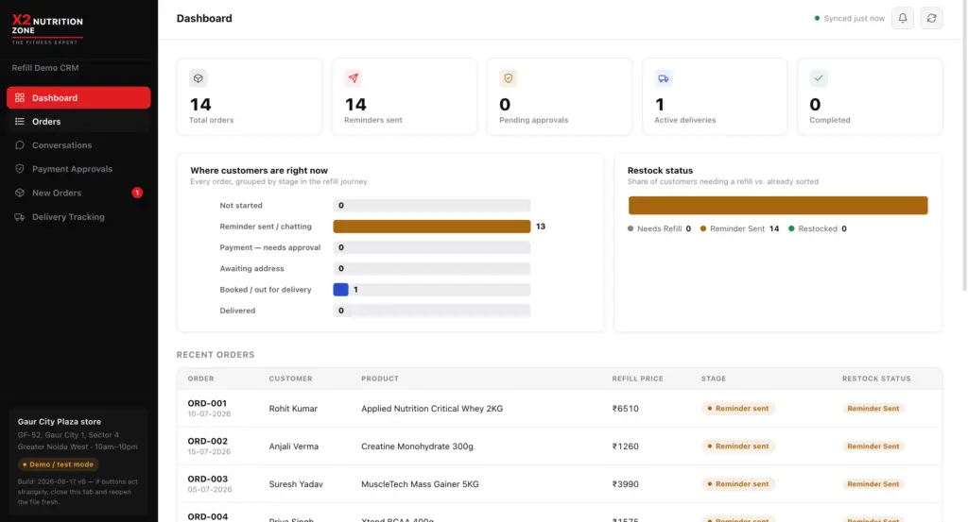This screenshot has height=522, width=968.
Task: Click the Dashboard grid icon in sidebar
Action: coord(20,97)
